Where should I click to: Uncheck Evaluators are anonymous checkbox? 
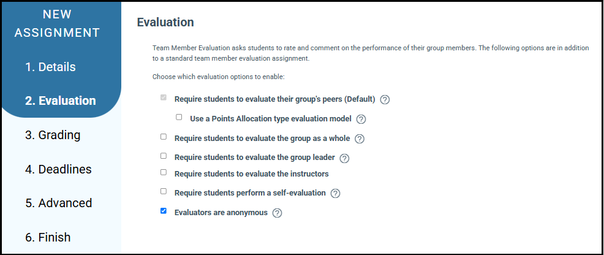tap(164, 211)
